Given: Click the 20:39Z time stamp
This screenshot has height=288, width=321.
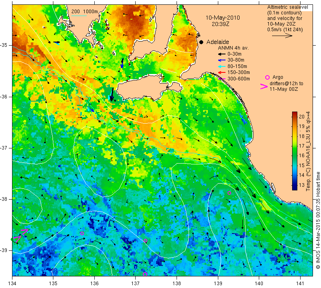Looking at the screenshot, I should tap(220, 24).
